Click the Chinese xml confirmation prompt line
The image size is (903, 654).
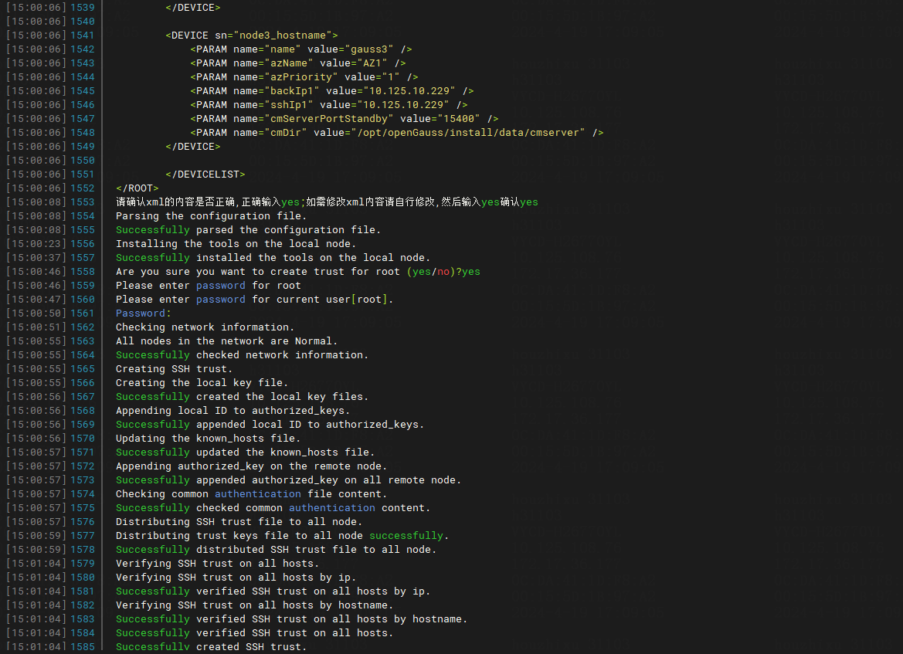pyautogui.click(x=327, y=202)
